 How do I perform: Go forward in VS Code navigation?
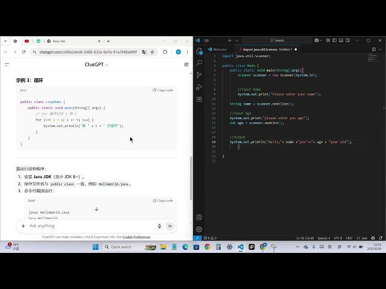tap(237, 40)
